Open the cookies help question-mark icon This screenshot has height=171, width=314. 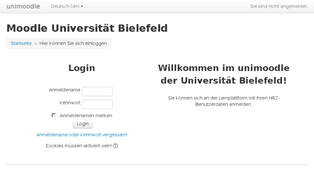click(x=116, y=146)
